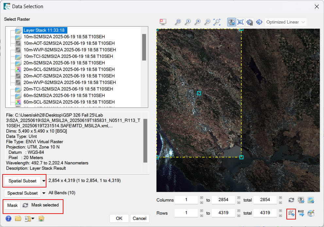Toggle the use view extent button in toolbar
This screenshot has height=227, width=324.
coord(231,22)
